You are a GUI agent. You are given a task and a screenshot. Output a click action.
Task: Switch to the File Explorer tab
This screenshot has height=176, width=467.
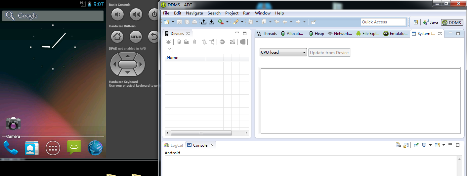[x=368, y=34]
